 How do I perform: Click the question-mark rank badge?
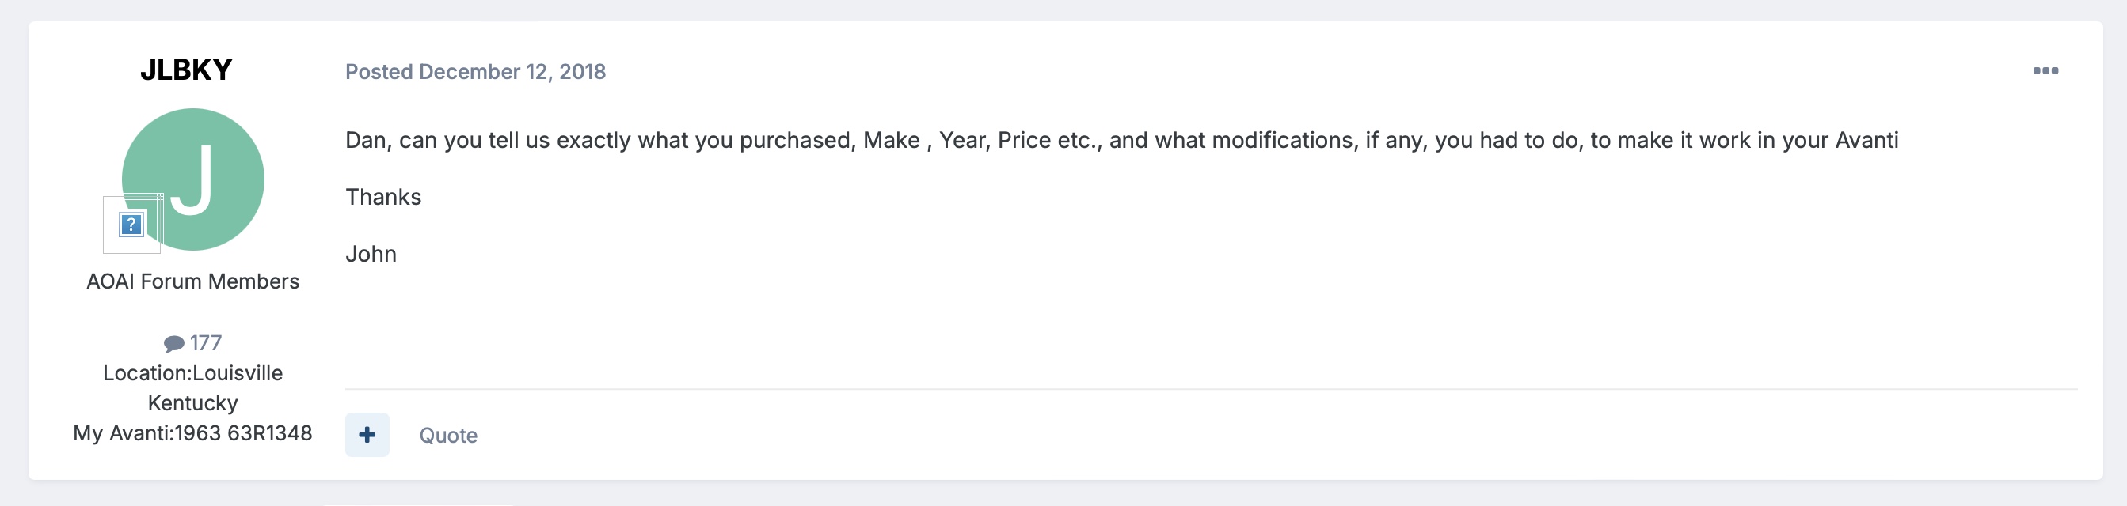coord(132,225)
